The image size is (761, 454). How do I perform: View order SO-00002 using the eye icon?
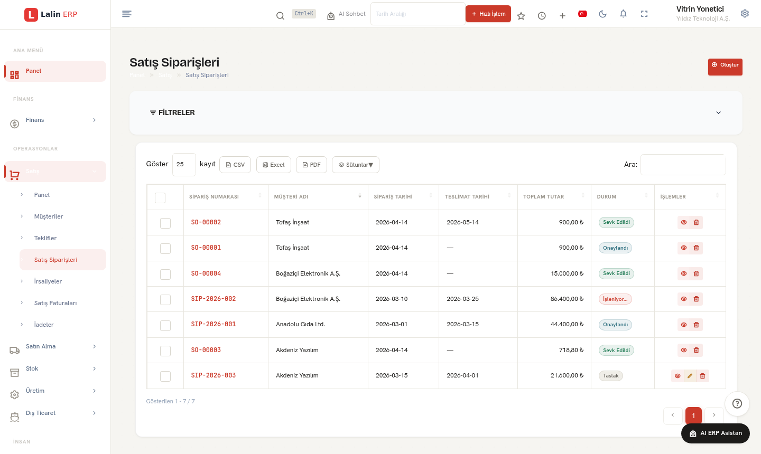[684, 222]
